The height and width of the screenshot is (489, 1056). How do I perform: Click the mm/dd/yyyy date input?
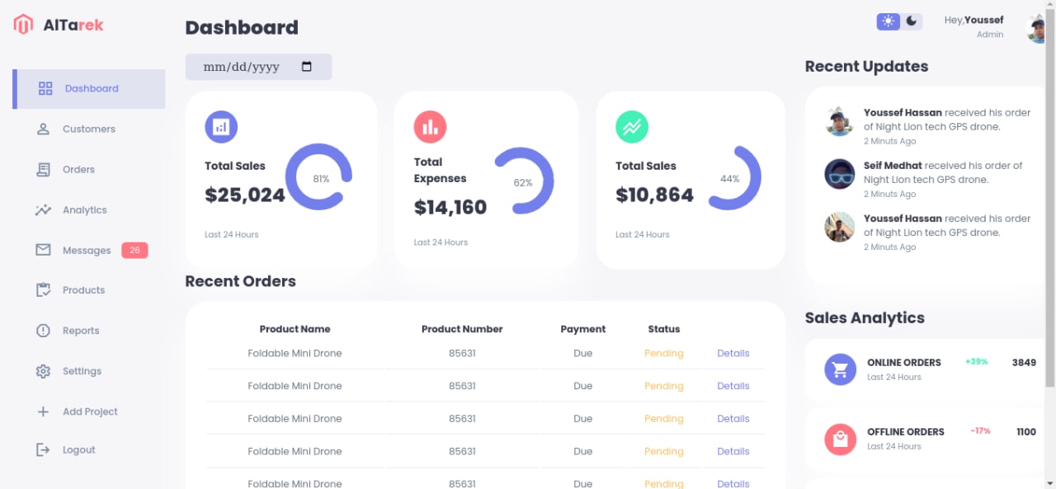click(x=258, y=67)
